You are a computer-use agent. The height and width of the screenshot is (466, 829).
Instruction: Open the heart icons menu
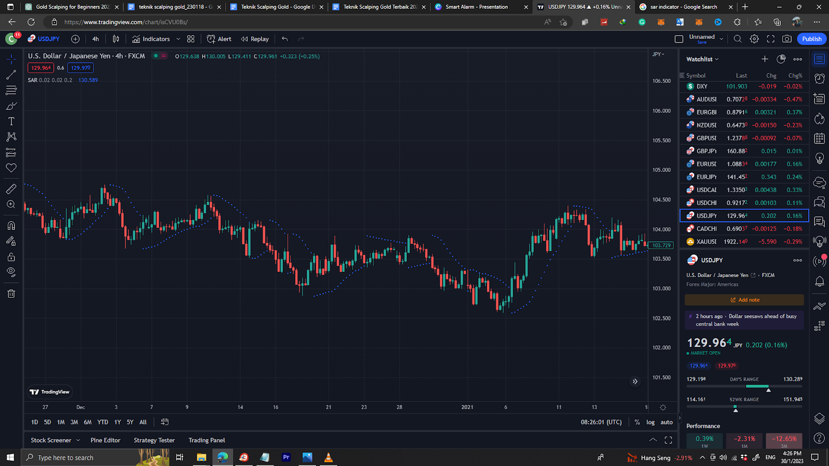point(11,168)
